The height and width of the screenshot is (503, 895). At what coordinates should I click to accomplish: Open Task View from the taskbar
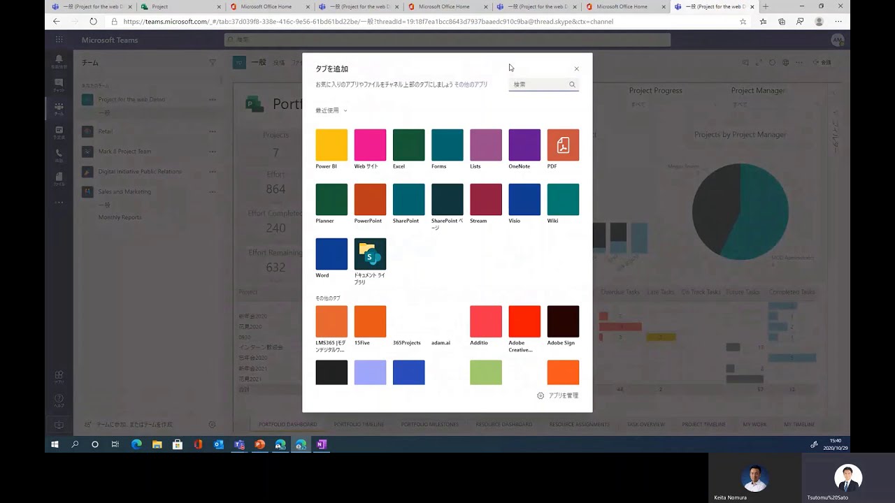tap(115, 444)
